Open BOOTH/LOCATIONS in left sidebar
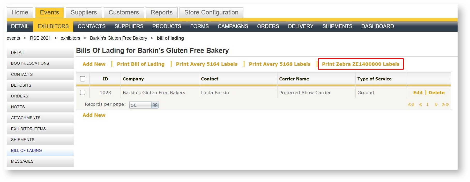Image resolution: width=470 pixels, height=182 pixels. 30,63
